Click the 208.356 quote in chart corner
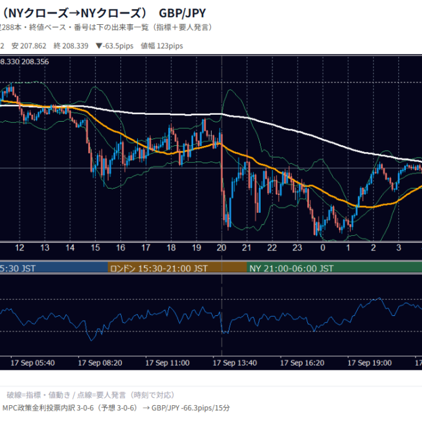The width and height of the screenshot is (422, 422). pyautogui.click(x=35, y=62)
